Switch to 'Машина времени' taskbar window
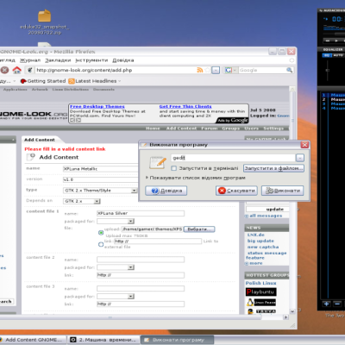345x345 pixels. (x=103, y=340)
